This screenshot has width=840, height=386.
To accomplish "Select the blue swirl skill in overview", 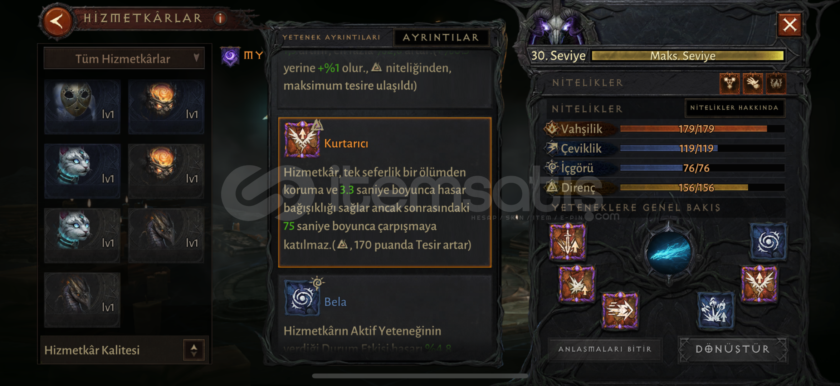I will 768,241.
